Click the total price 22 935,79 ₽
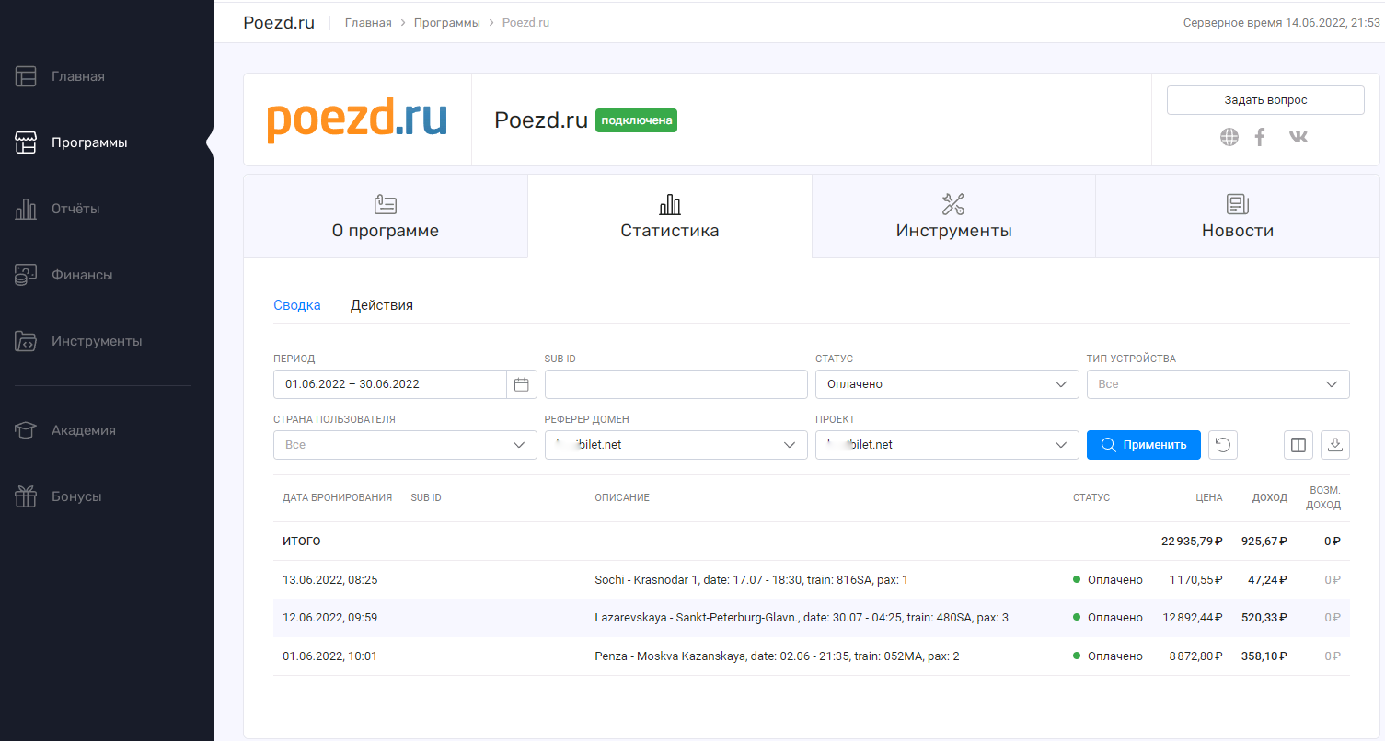Viewport: 1385px width, 741px height. pos(1192,541)
